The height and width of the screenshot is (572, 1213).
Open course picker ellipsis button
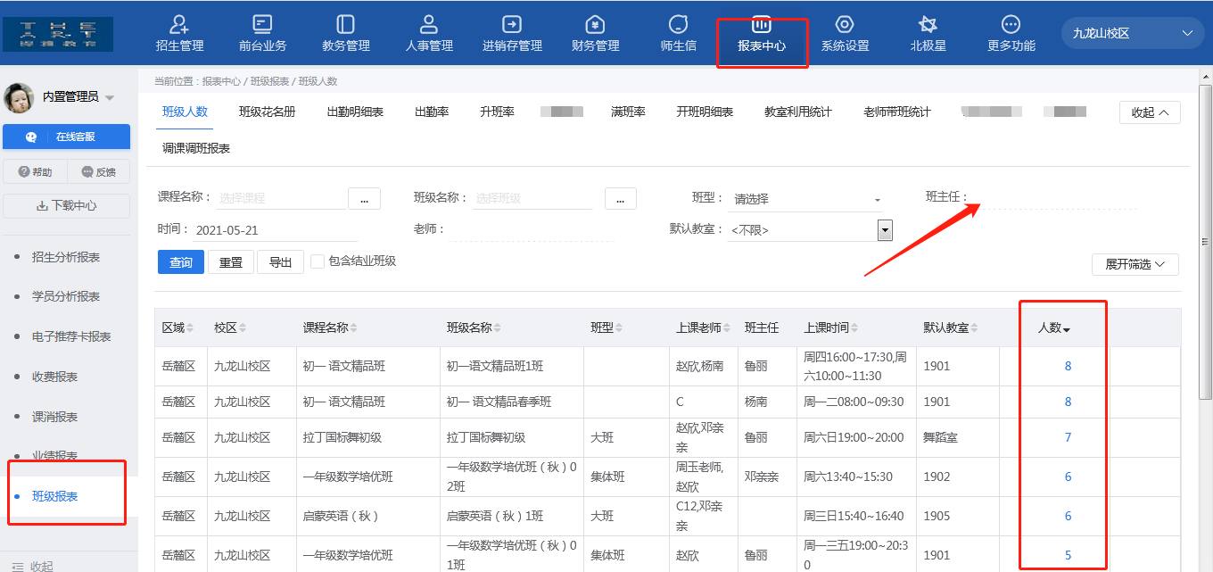[x=364, y=198]
